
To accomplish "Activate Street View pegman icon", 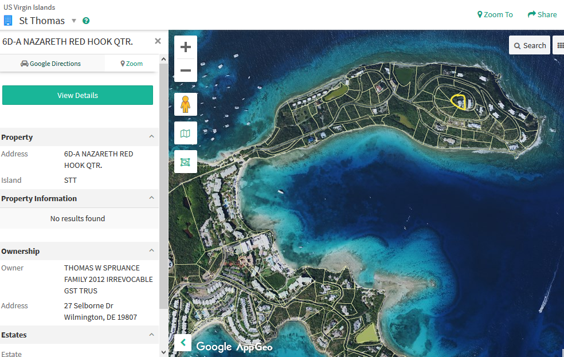I will pos(186,104).
